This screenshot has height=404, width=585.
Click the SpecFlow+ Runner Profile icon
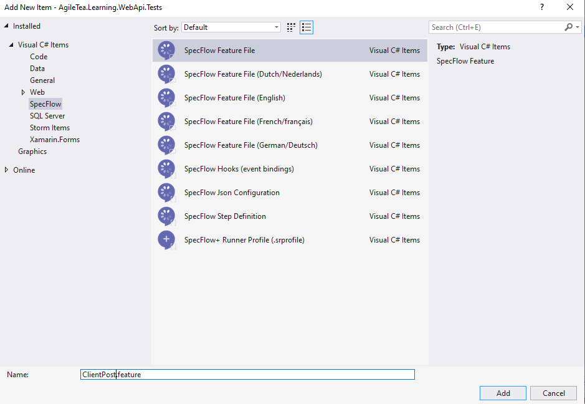tap(166, 240)
